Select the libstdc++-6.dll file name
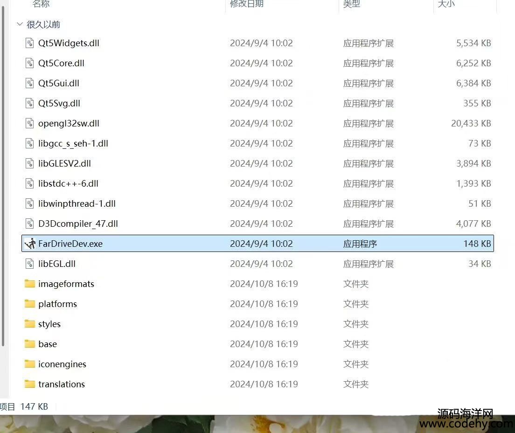Screen dimensions: 515x433 (x=68, y=183)
